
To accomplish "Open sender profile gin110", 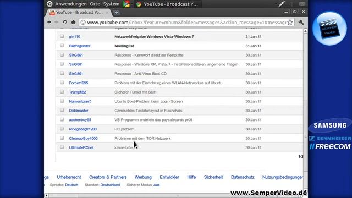I will 75,37.
